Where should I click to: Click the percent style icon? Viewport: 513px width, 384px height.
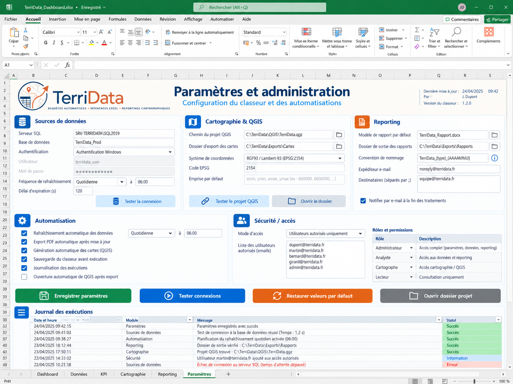[x=258, y=43]
